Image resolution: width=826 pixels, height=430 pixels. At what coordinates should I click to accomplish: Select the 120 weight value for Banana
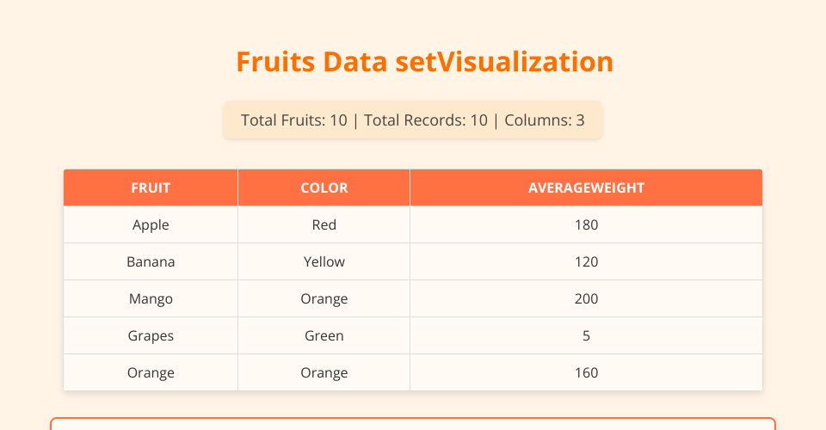tap(586, 262)
